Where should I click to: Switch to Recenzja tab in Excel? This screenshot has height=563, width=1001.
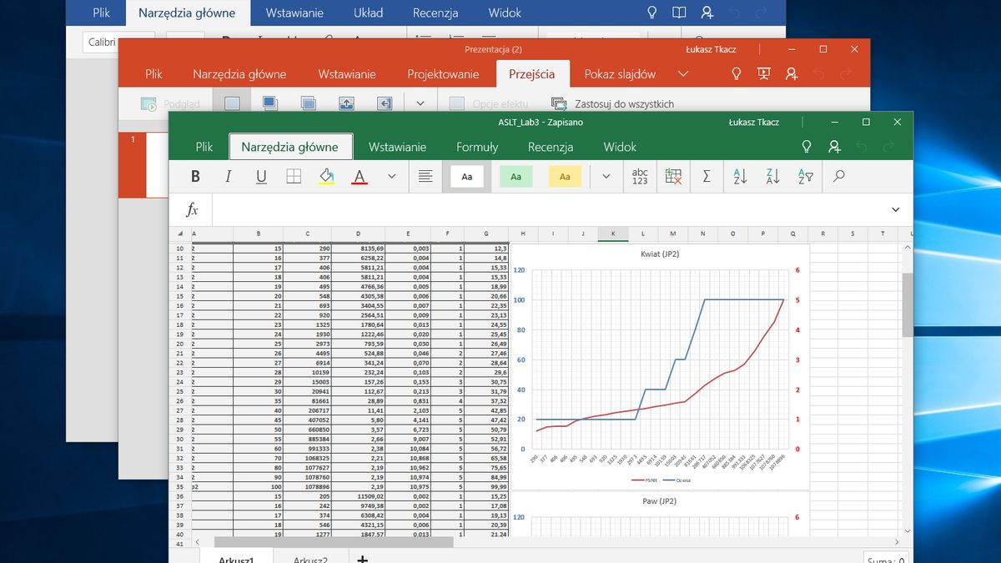[551, 147]
